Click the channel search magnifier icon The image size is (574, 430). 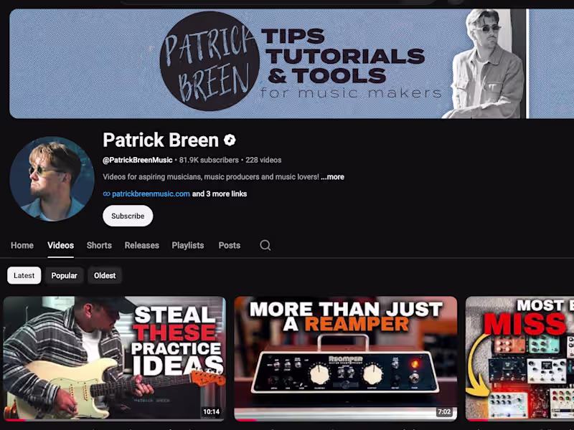[265, 245]
